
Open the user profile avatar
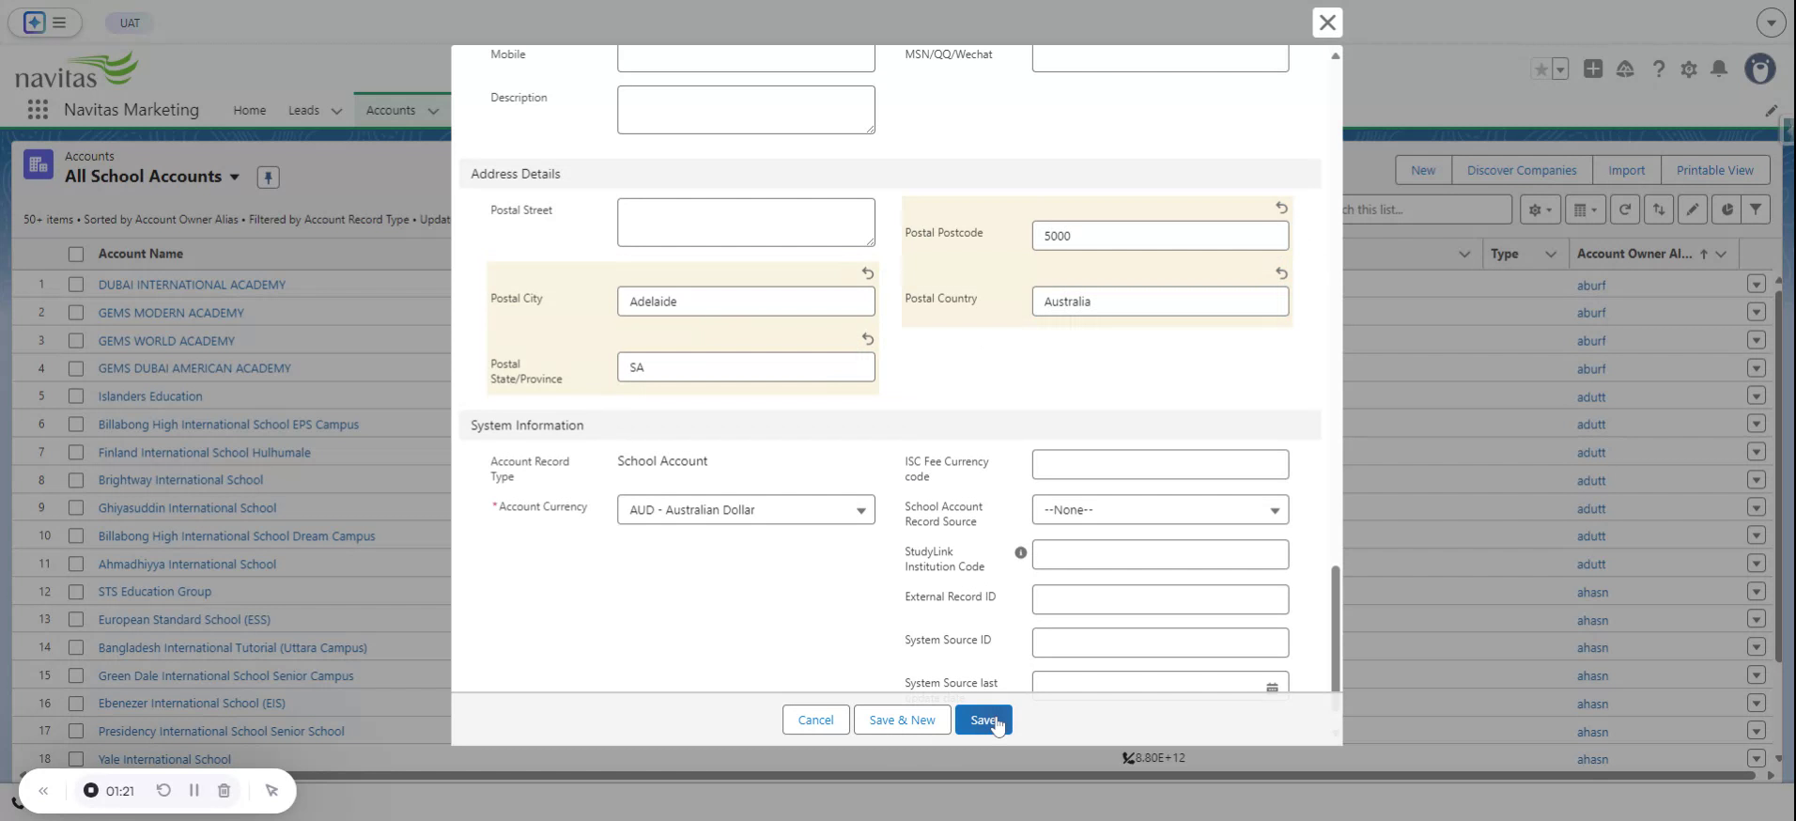tap(1760, 69)
